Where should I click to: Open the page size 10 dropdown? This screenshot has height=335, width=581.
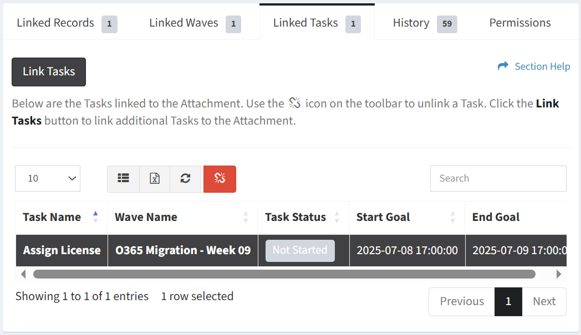pos(48,178)
